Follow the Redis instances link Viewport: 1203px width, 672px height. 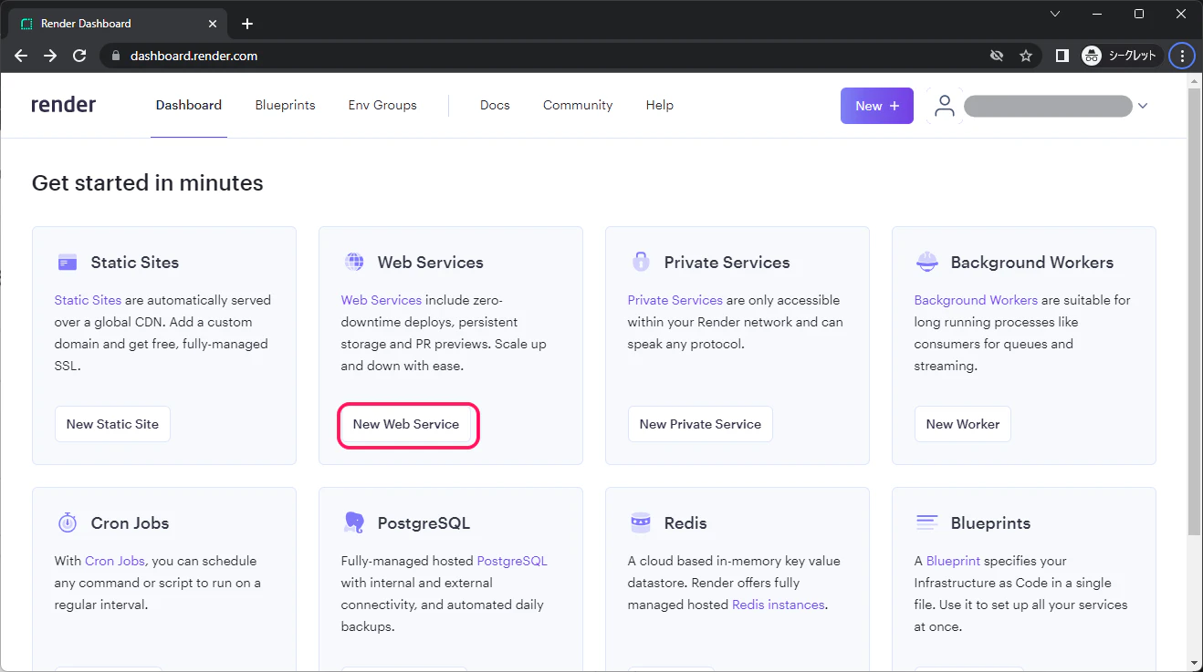(x=779, y=605)
